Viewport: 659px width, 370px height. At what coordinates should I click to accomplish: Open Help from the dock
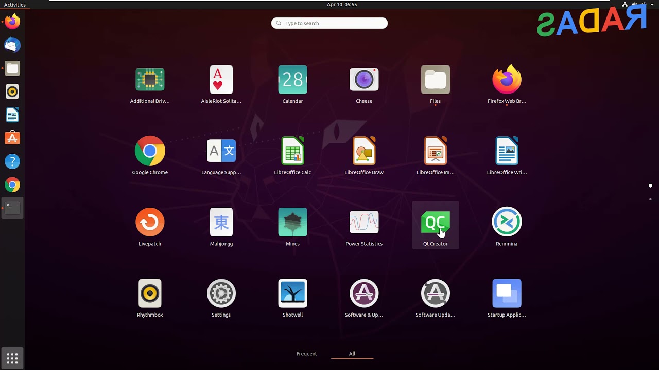(x=12, y=162)
